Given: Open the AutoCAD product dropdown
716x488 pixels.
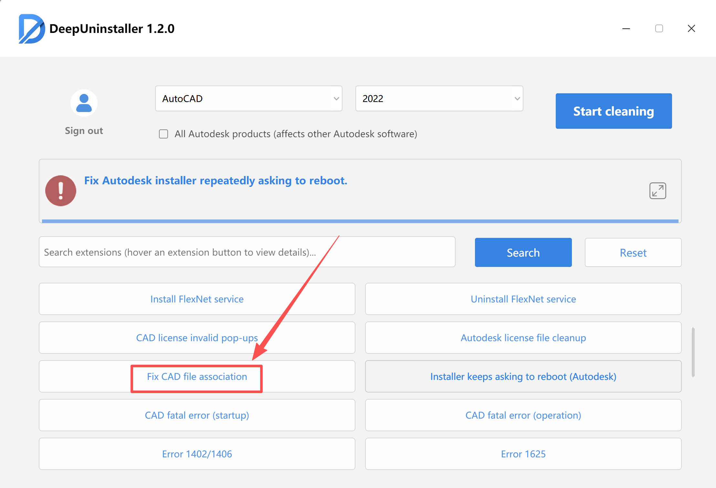Looking at the screenshot, I should coord(248,98).
